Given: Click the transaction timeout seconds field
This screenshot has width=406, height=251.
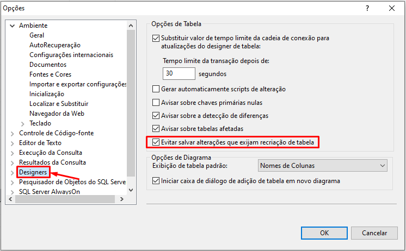Looking at the screenshot, I should coord(179,73).
